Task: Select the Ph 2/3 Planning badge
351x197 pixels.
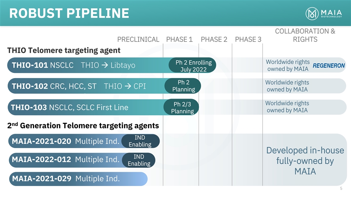Action: (182, 108)
